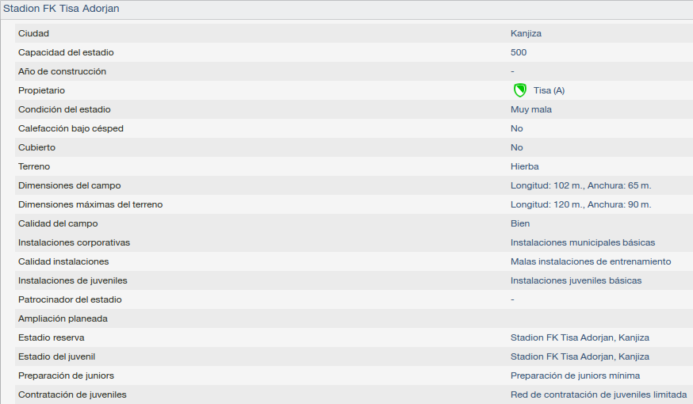Open the Tisa (A) owner link
The width and height of the screenshot is (693, 404).
[x=549, y=90]
